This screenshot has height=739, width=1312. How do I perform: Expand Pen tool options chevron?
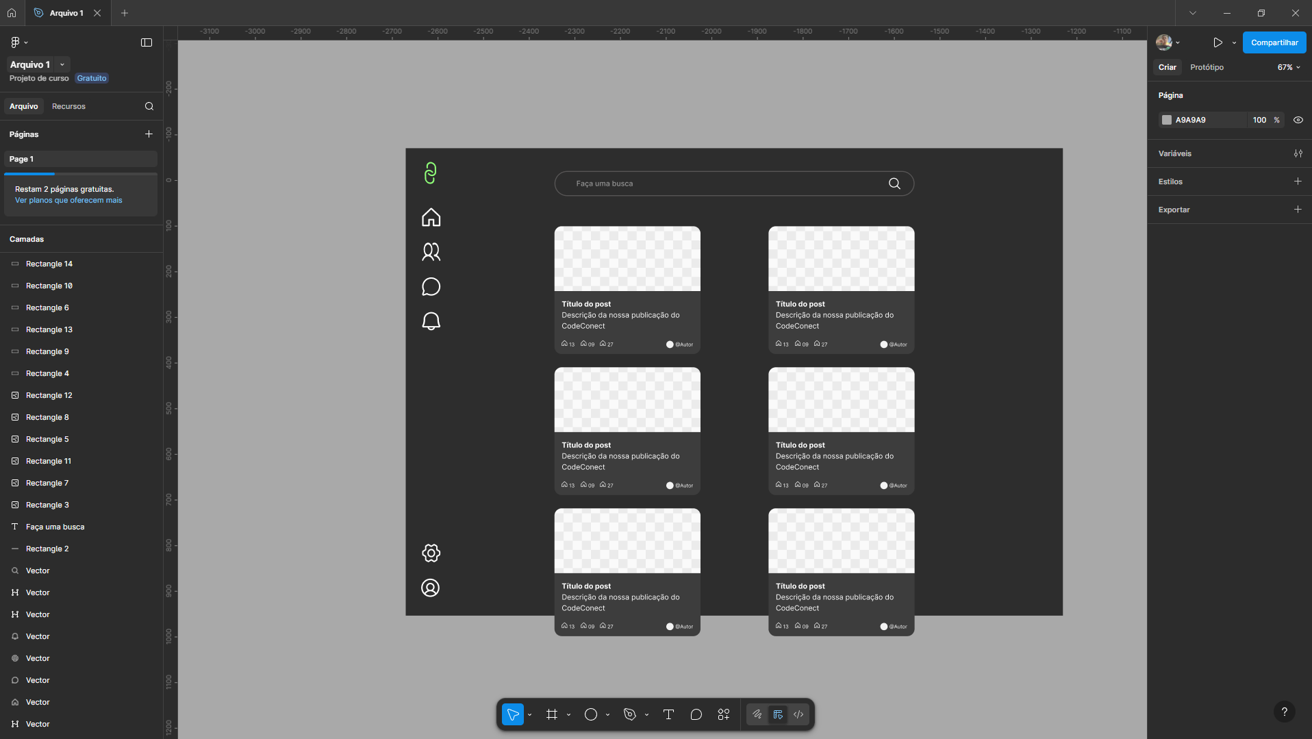[646, 714]
